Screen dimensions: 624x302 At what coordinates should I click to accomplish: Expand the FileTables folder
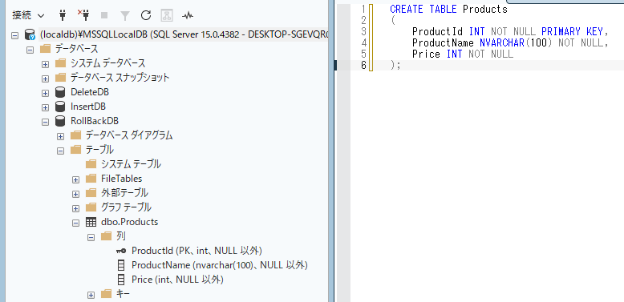75,179
